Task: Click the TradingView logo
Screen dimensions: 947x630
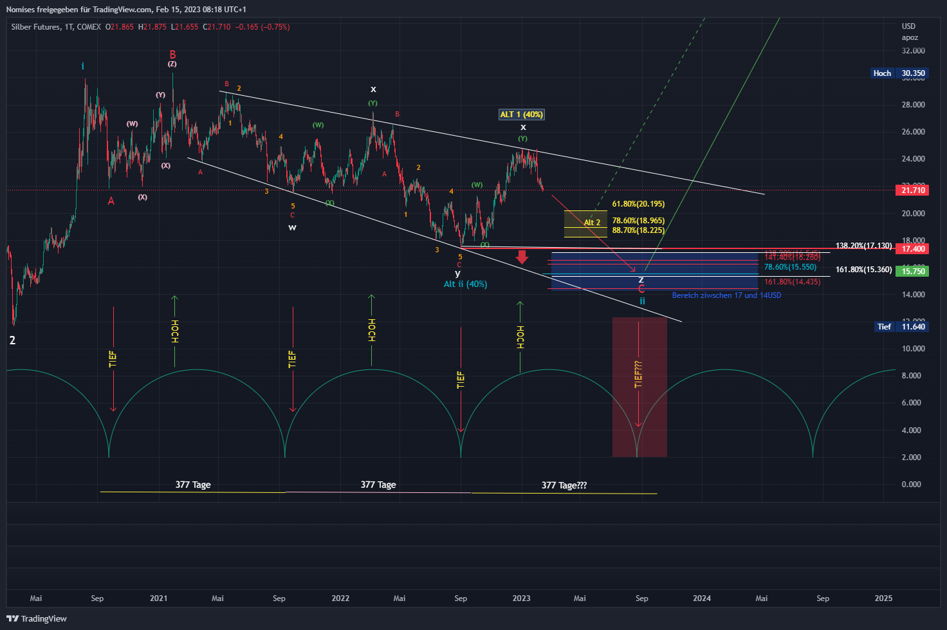Action: 37,618
